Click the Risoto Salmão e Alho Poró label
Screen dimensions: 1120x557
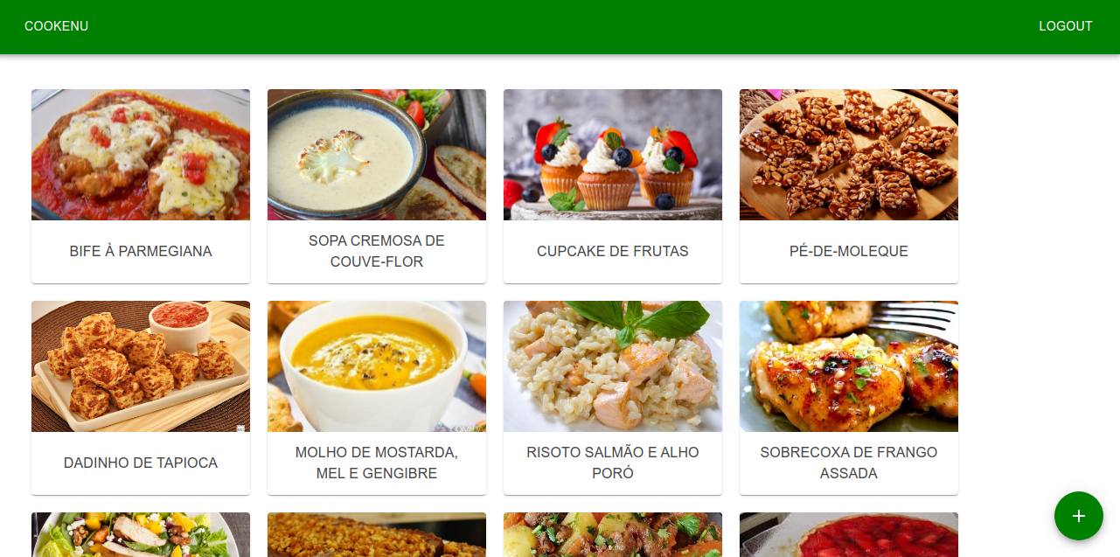click(613, 463)
